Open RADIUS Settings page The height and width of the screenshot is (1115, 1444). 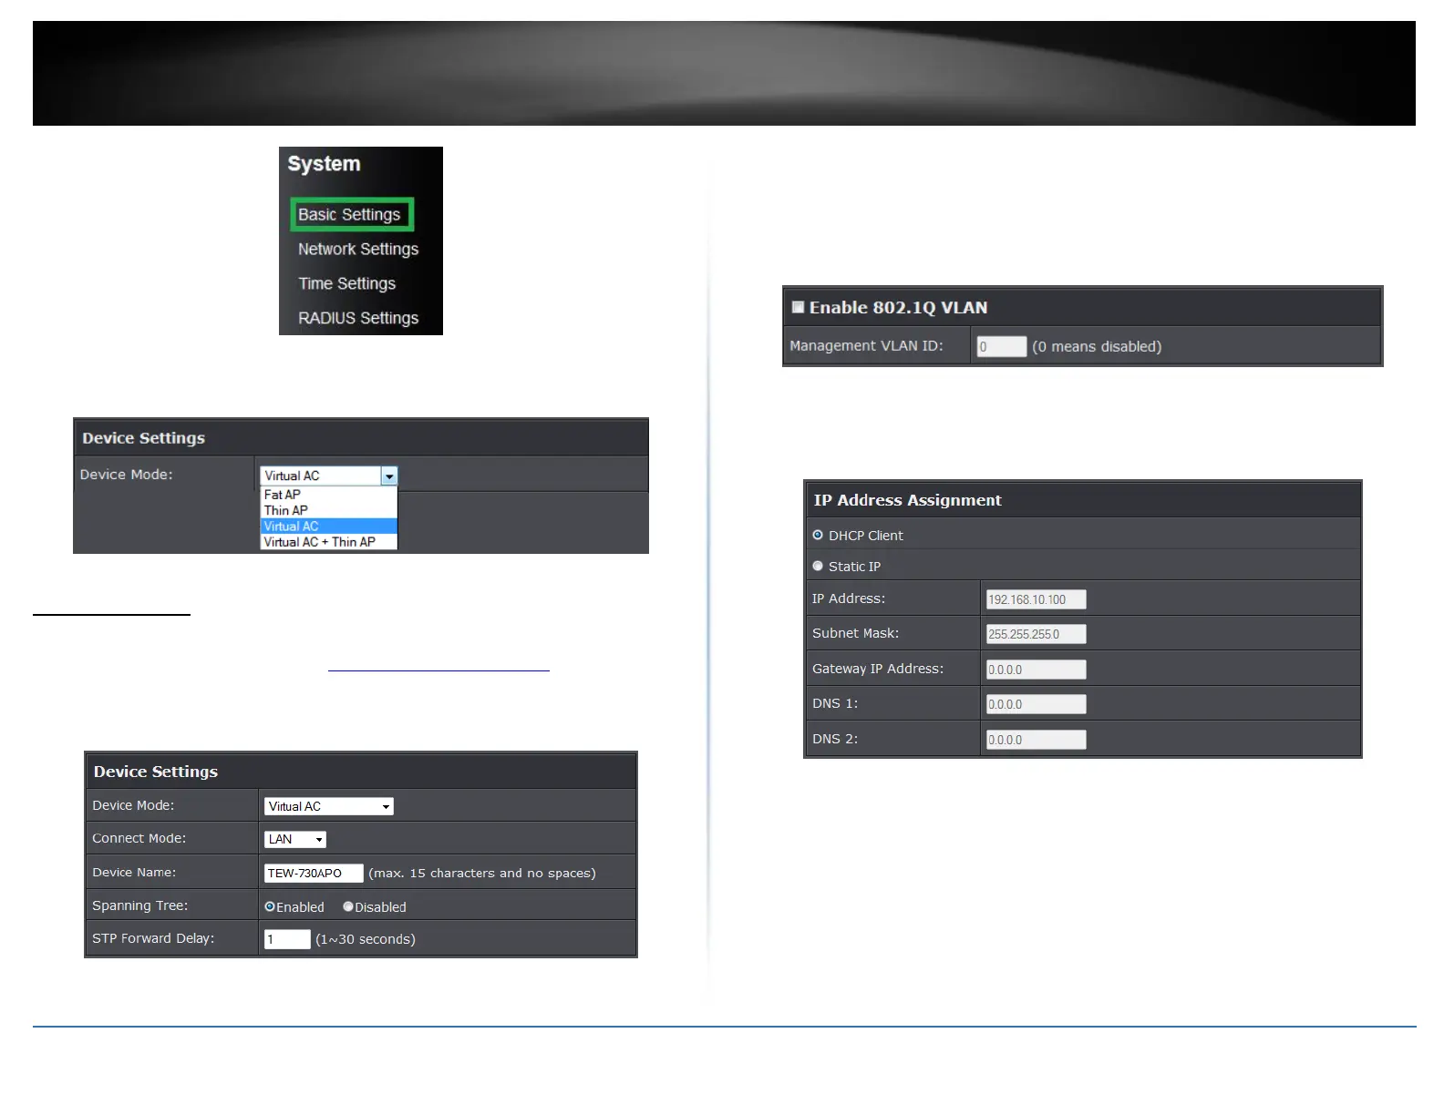point(357,318)
